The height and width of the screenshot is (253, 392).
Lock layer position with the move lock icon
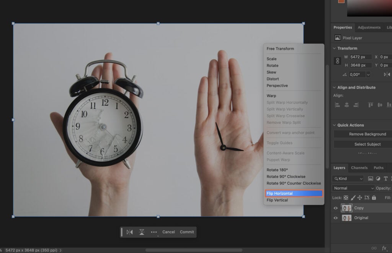360,198
